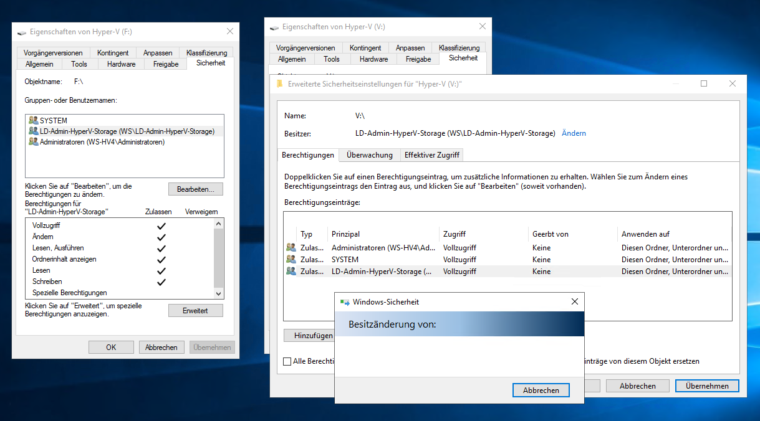Click Abbrechen in F: properties window
Viewport: 760px width, 421px height.
161,348
